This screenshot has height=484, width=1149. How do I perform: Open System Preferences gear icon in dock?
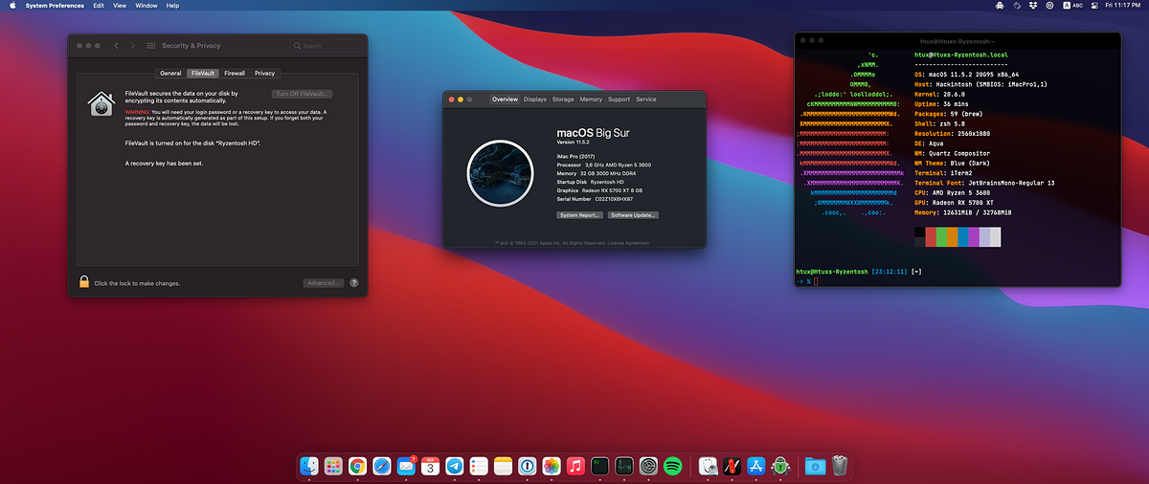[x=648, y=466]
